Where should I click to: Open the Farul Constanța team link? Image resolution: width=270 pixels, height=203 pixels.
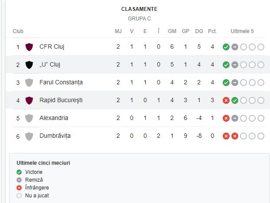click(61, 82)
